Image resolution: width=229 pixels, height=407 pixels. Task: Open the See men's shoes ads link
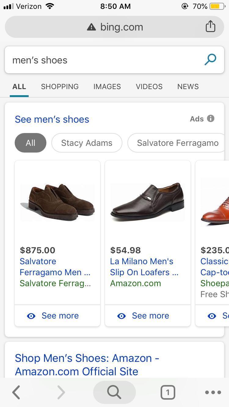pyautogui.click(x=52, y=119)
